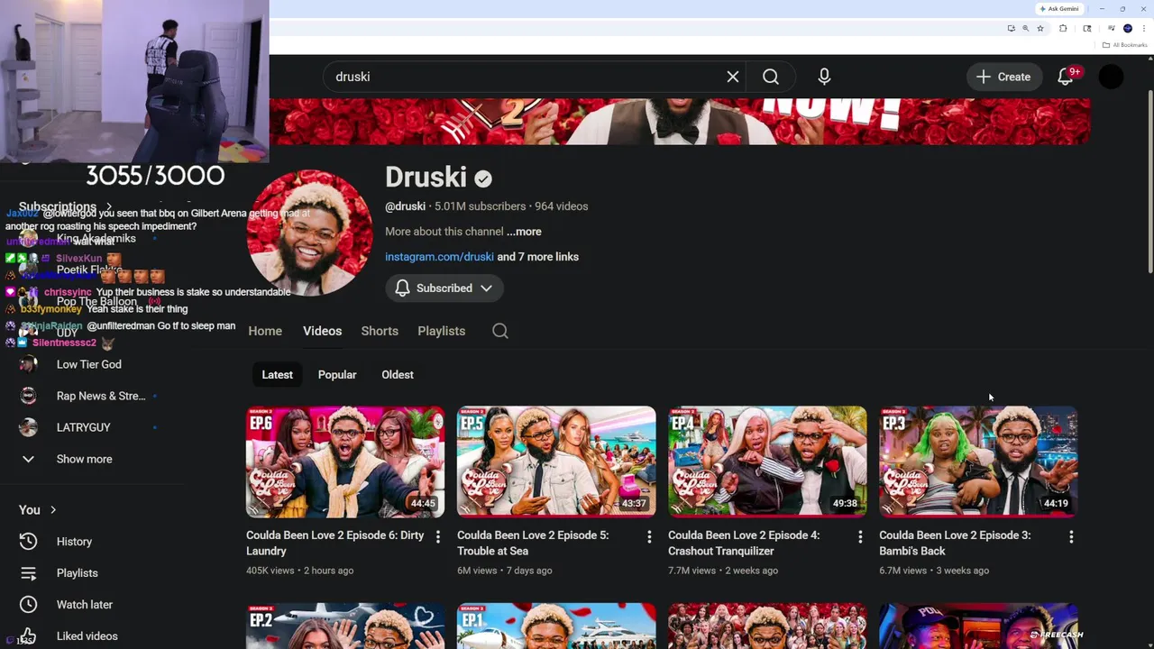Click title 'Coulda Been Love 2 Episode 5: Trouble at Sea'
Screen dimensions: 1154x649
click(533, 543)
